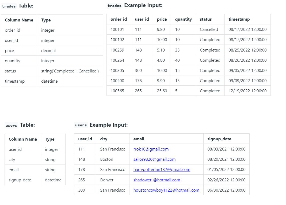
Task: Select the Boston city cell
Action: 106,159
